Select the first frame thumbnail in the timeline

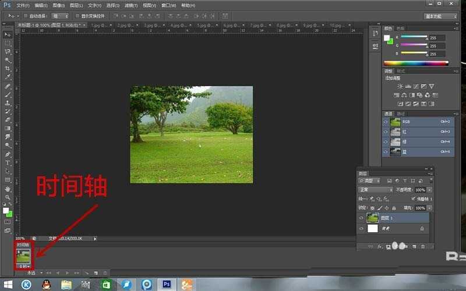tap(24, 256)
